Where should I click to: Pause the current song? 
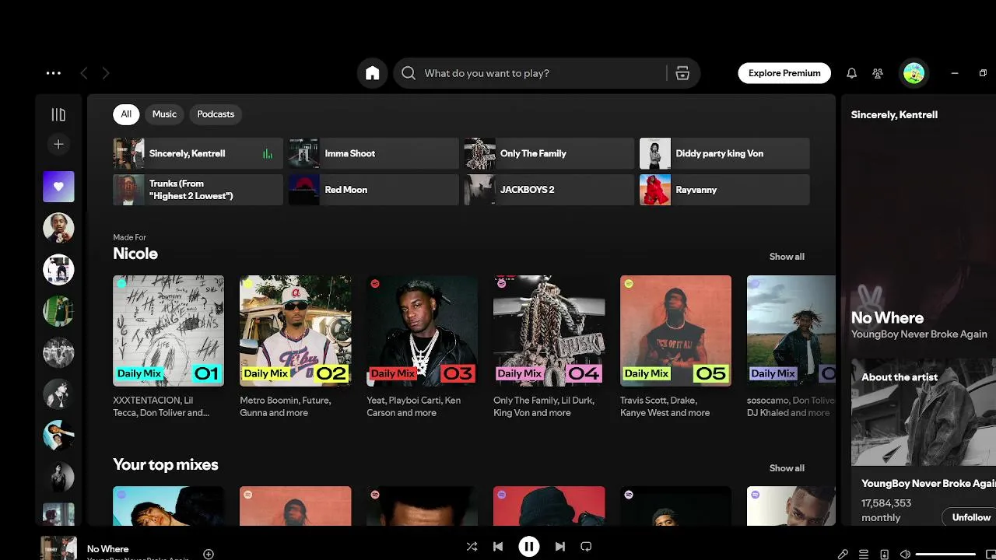[x=529, y=547]
